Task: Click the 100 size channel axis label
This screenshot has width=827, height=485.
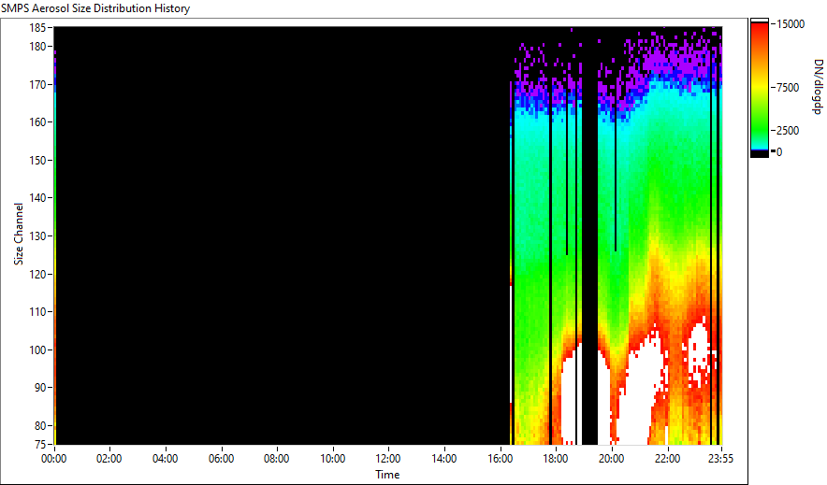Action: point(37,349)
